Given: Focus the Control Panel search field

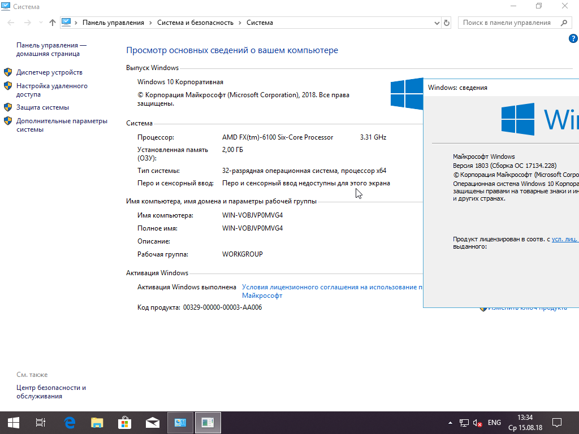Looking at the screenshot, I should tap(514, 23).
